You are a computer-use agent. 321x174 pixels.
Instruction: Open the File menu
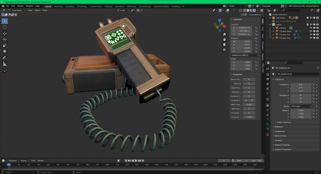[x=7, y=6]
